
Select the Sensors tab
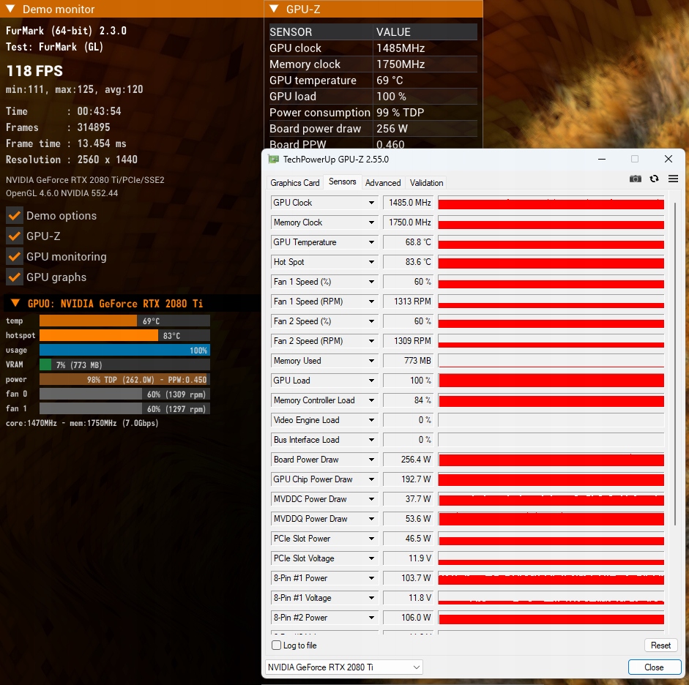342,181
